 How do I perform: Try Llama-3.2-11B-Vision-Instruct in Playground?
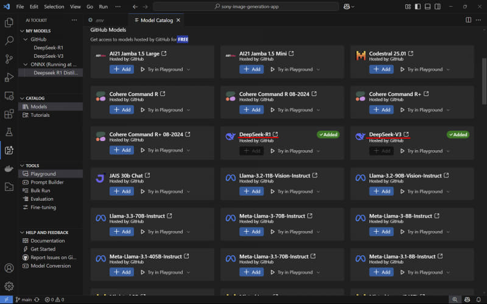pos(292,192)
